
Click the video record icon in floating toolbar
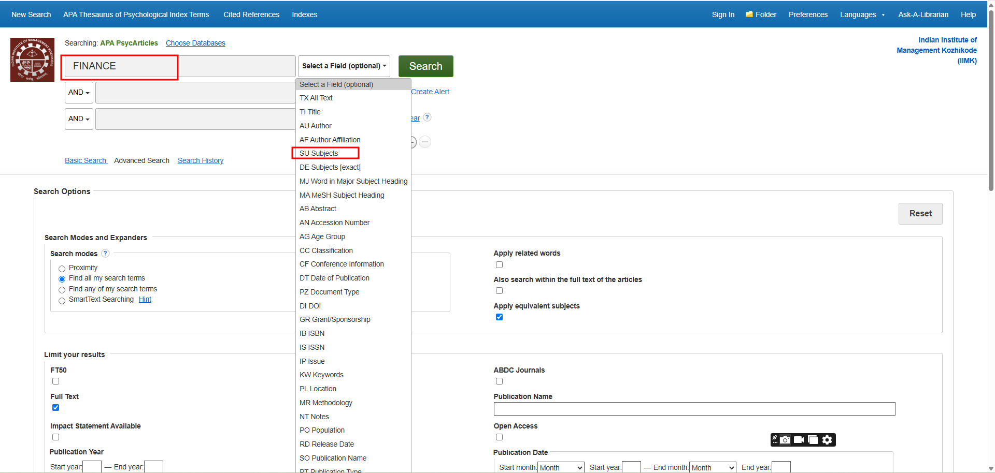tap(799, 440)
